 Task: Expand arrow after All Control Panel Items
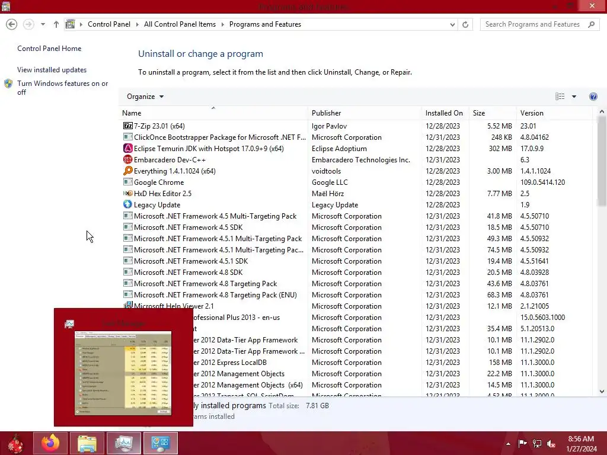point(223,24)
